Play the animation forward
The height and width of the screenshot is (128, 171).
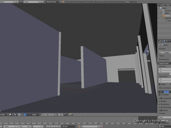click(x=55, y=126)
